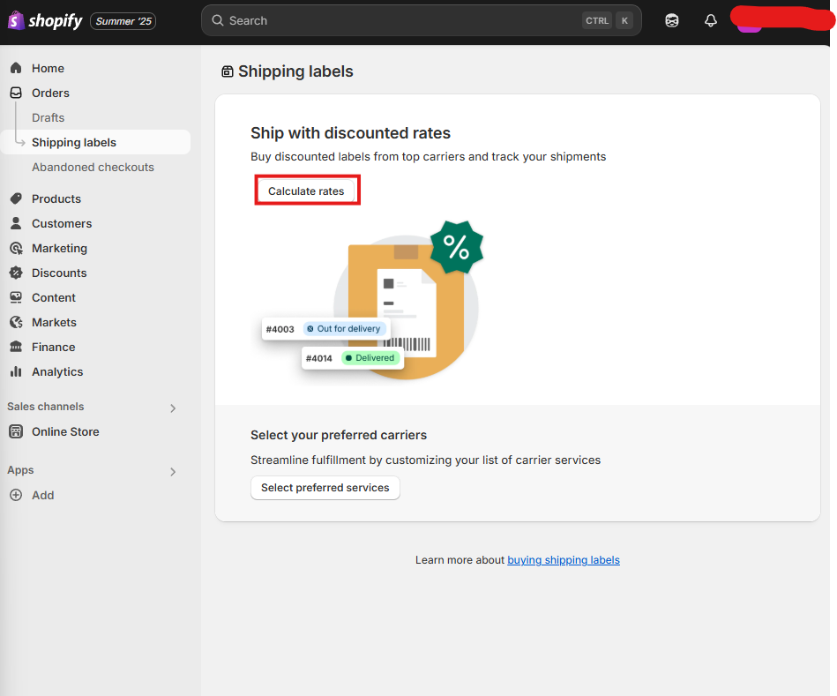837x696 pixels.
Task: Expand the Sales channels chevron
Action: click(173, 408)
